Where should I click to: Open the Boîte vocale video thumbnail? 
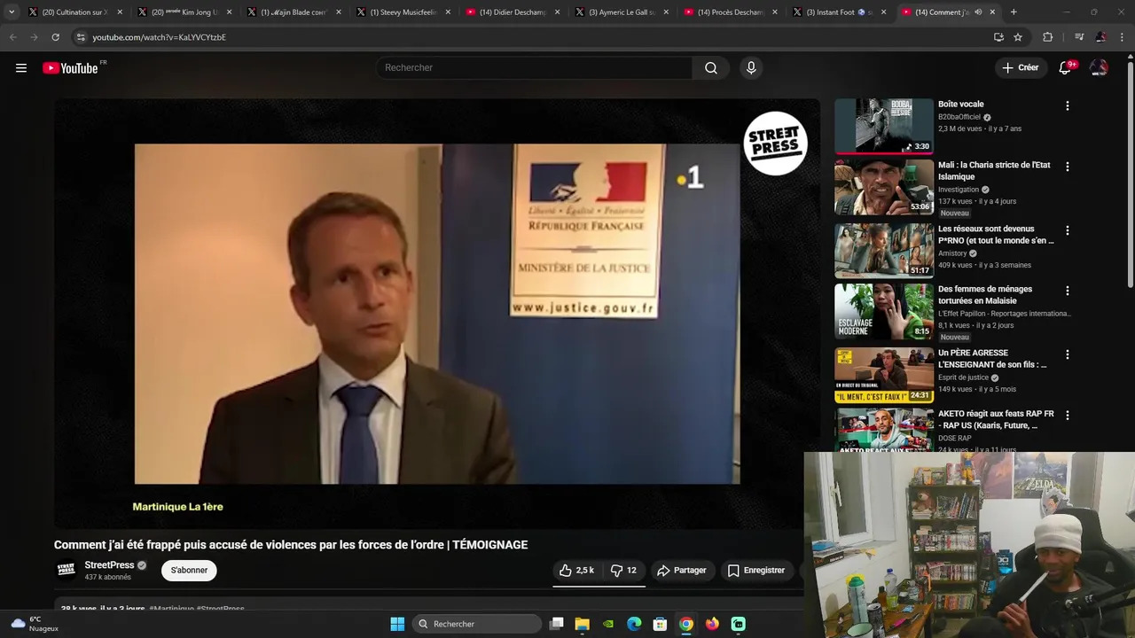884,126
